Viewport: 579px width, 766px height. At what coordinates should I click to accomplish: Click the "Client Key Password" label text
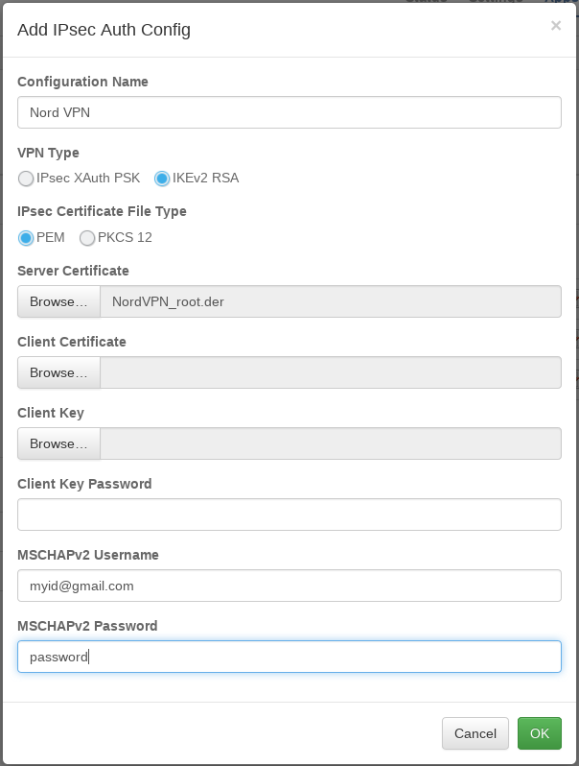click(84, 484)
